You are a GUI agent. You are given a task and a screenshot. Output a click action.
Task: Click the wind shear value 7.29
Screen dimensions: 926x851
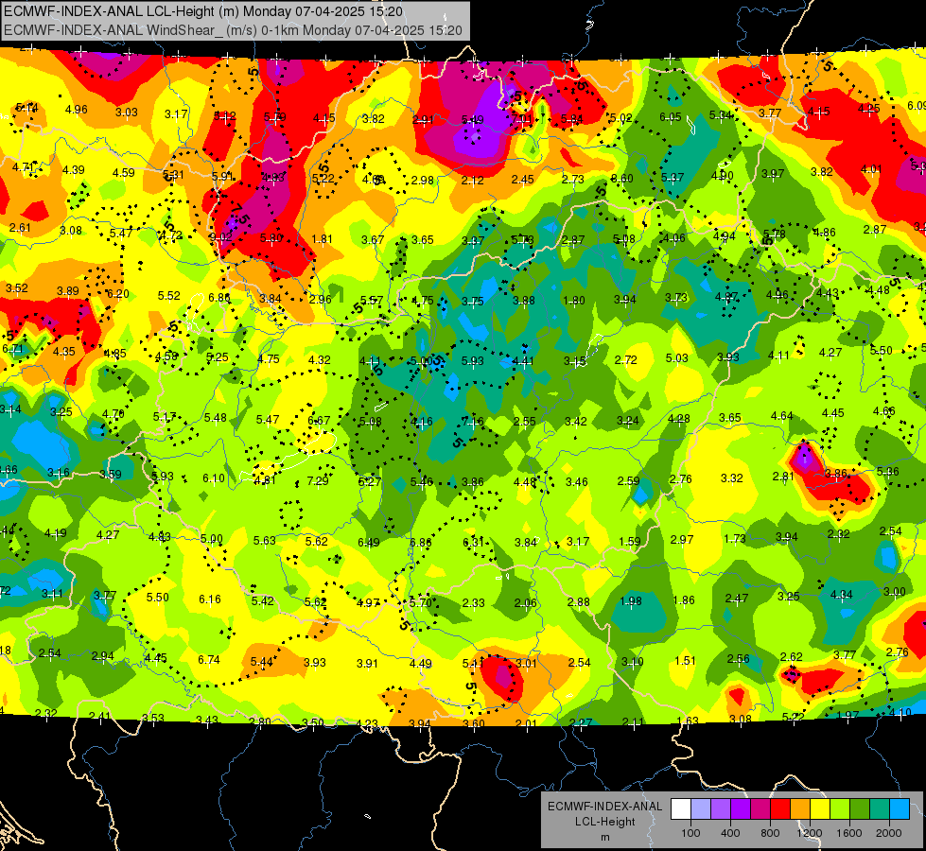[318, 480]
